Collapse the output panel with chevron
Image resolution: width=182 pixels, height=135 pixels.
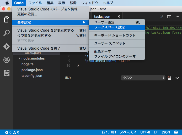[177, 78]
